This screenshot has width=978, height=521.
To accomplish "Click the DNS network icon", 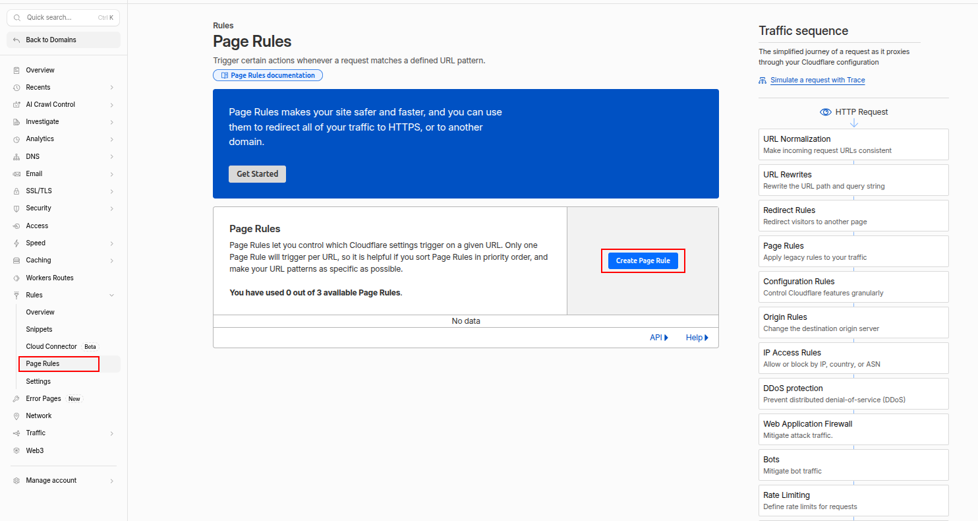I will 16,157.
